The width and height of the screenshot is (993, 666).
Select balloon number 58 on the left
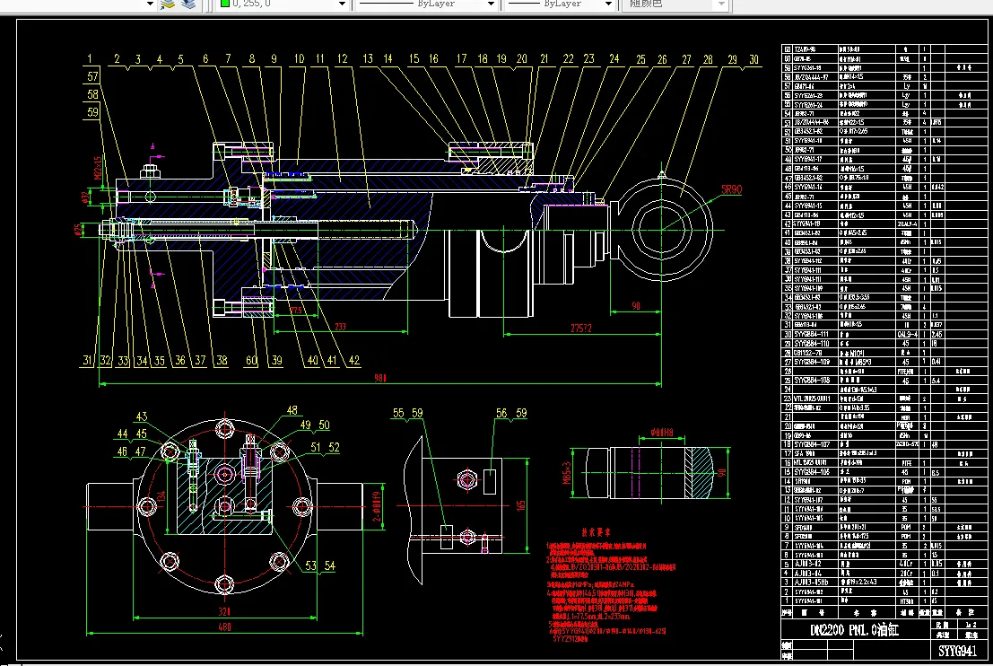[x=92, y=94]
